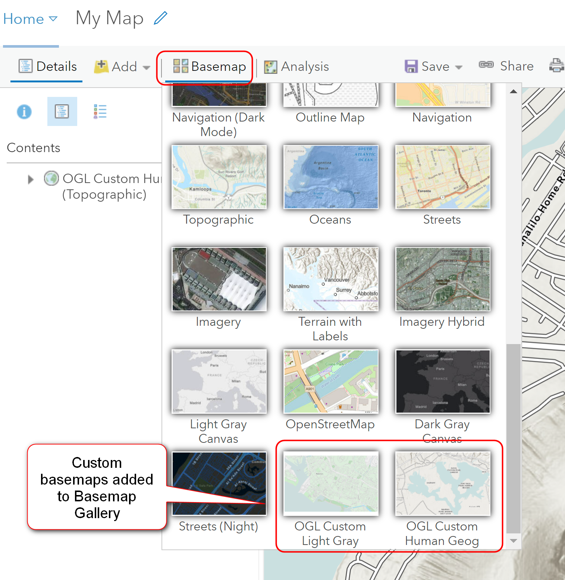
Task: Select OGL Custom Human Geog basemap
Action: (x=443, y=483)
